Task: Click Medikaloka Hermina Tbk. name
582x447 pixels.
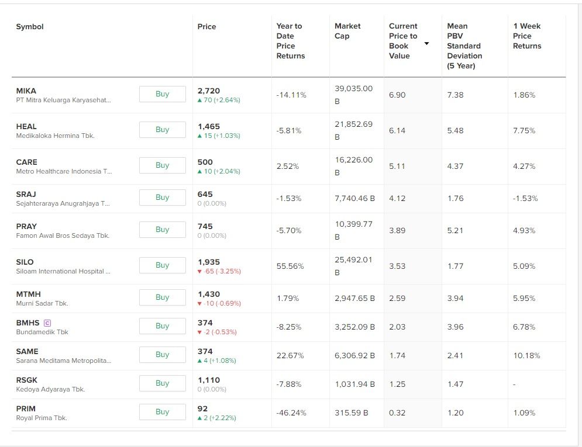Action: point(56,136)
